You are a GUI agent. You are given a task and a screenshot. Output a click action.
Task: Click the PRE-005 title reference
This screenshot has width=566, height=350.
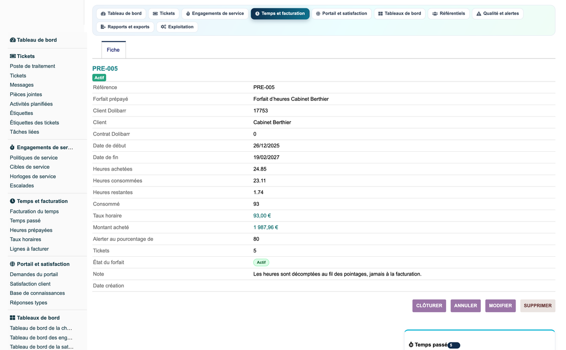pos(105,69)
